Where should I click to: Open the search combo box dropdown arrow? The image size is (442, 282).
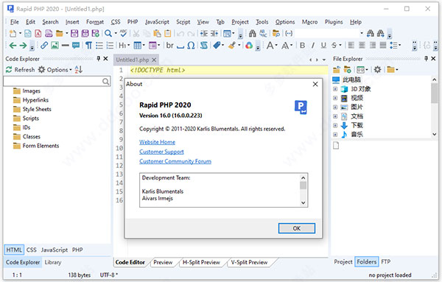[362, 34]
